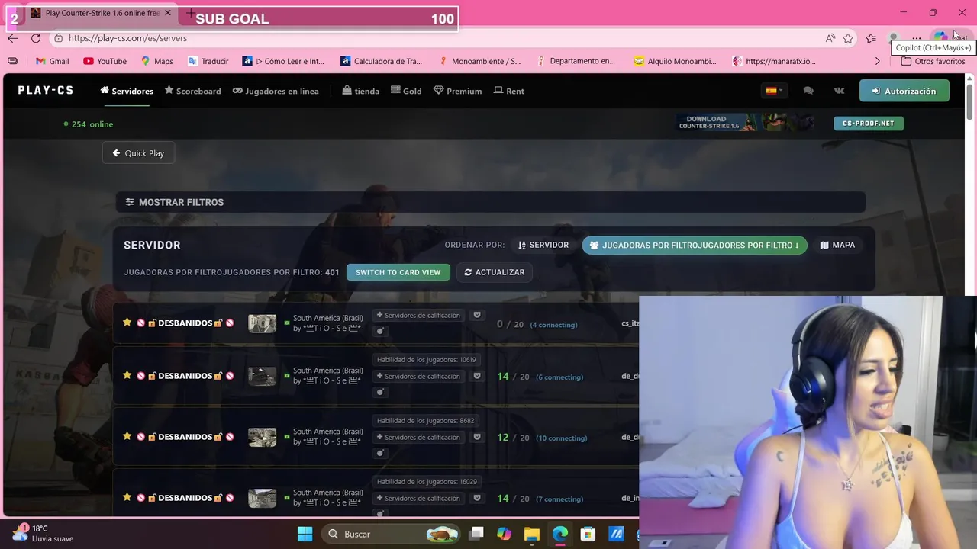Open the Edge settings ellipsis menu
This screenshot has height=549, width=977.
(917, 38)
